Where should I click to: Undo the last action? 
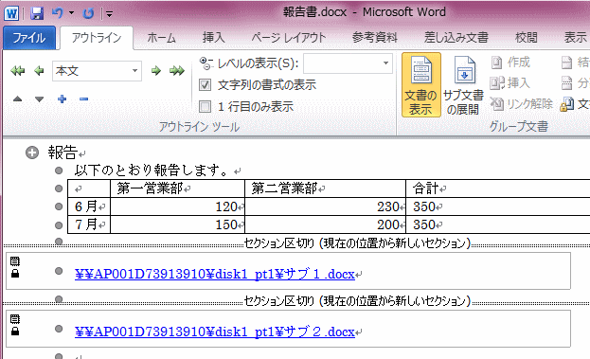point(57,13)
